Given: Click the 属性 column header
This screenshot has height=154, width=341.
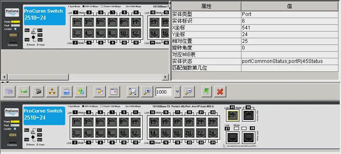Looking at the screenshot, I should [x=206, y=6].
